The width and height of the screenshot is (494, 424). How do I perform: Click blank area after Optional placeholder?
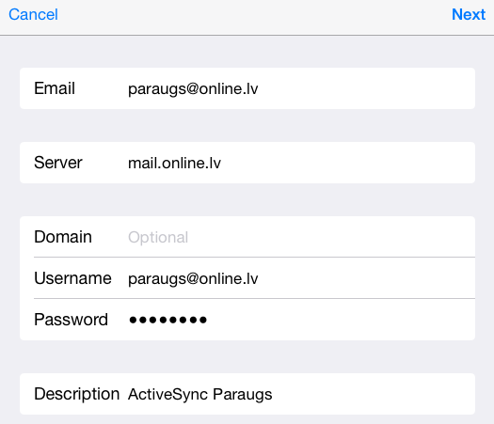[331, 237]
